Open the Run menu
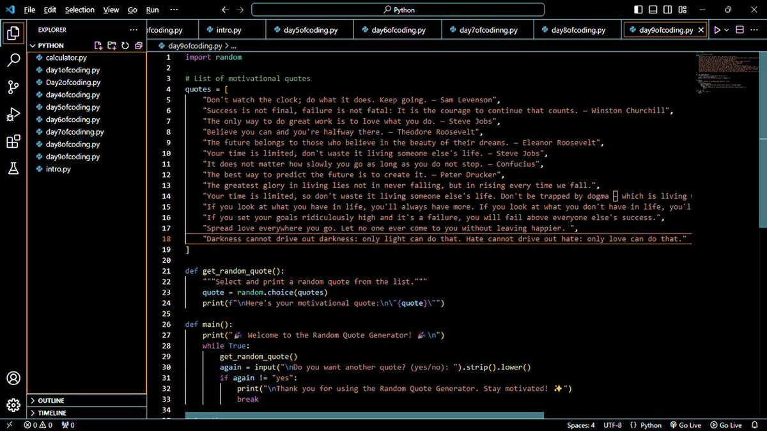 click(x=152, y=10)
